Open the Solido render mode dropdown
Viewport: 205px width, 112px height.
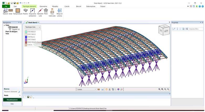point(87,89)
